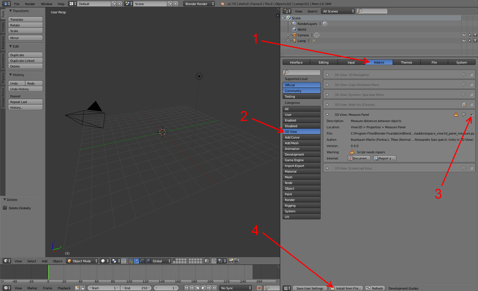Screen dimensions: 478x291
Task: Open the Render menu
Action: pyautogui.click(x=30, y=4)
